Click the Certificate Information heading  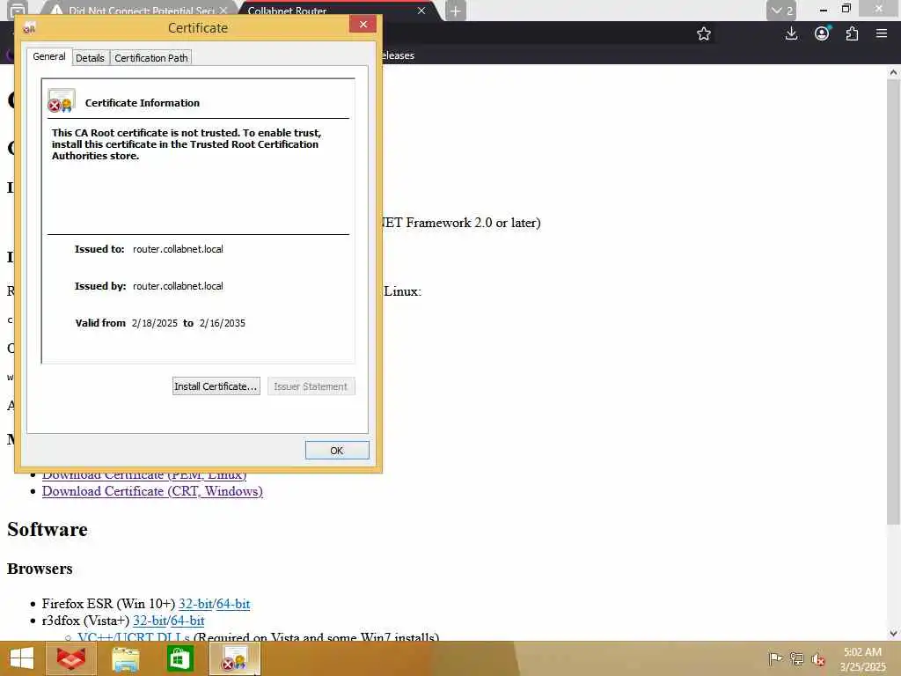tap(143, 103)
